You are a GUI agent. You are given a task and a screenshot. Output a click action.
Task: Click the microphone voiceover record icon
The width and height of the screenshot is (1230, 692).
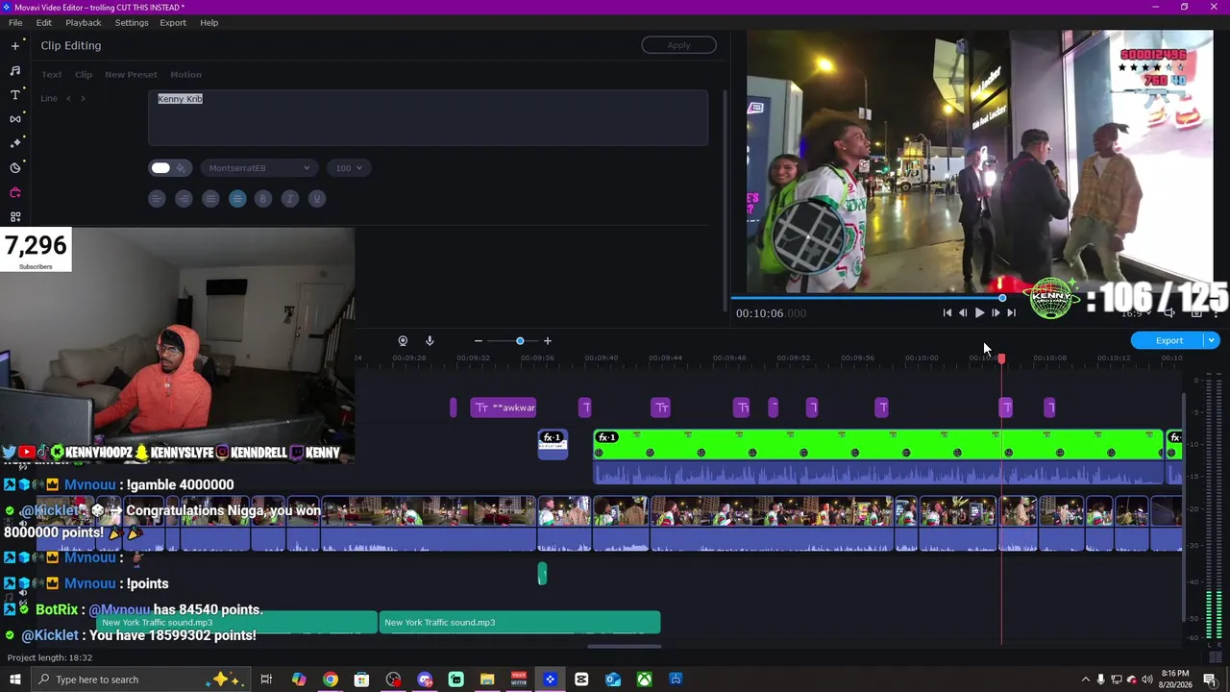click(430, 340)
